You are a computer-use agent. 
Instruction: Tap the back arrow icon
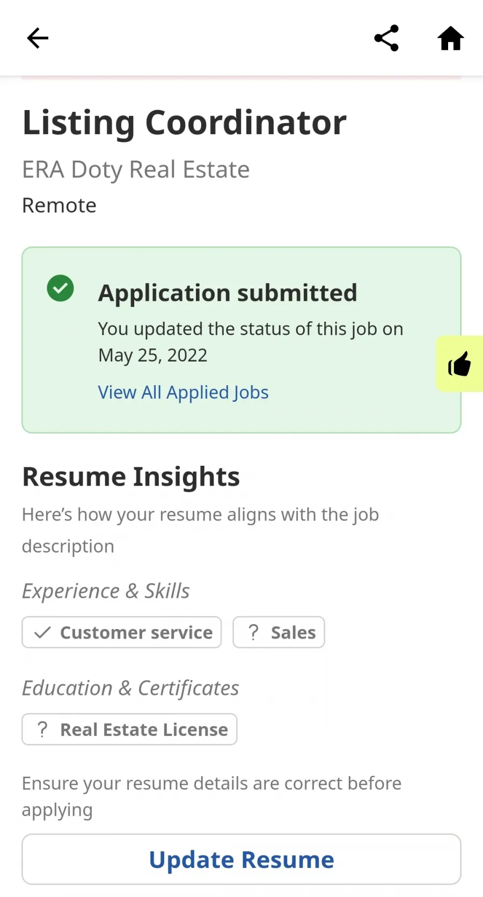pos(38,38)
